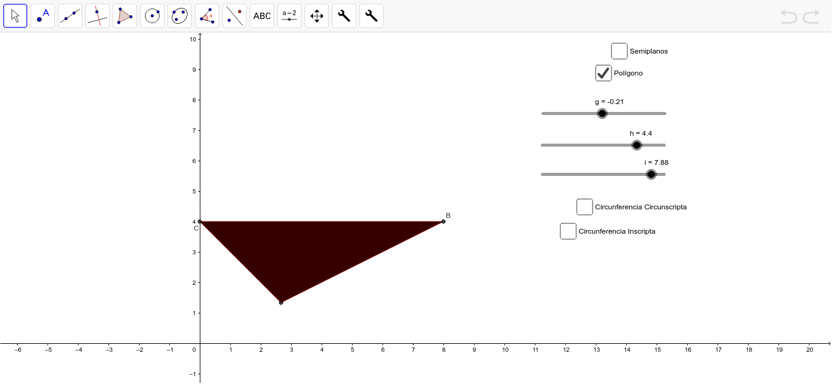Select the Point tool

click(43, 16)
